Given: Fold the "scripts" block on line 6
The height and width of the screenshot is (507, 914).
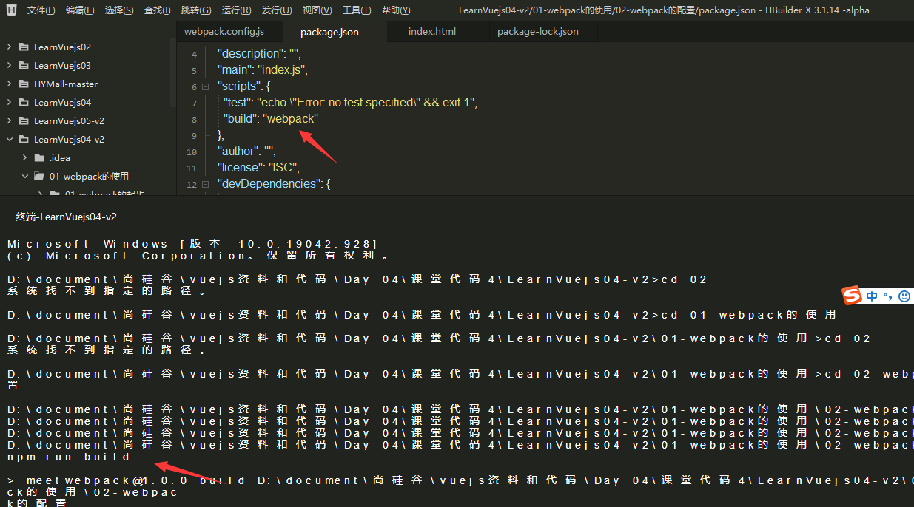Looking at the screenshot, I should 205,86.
